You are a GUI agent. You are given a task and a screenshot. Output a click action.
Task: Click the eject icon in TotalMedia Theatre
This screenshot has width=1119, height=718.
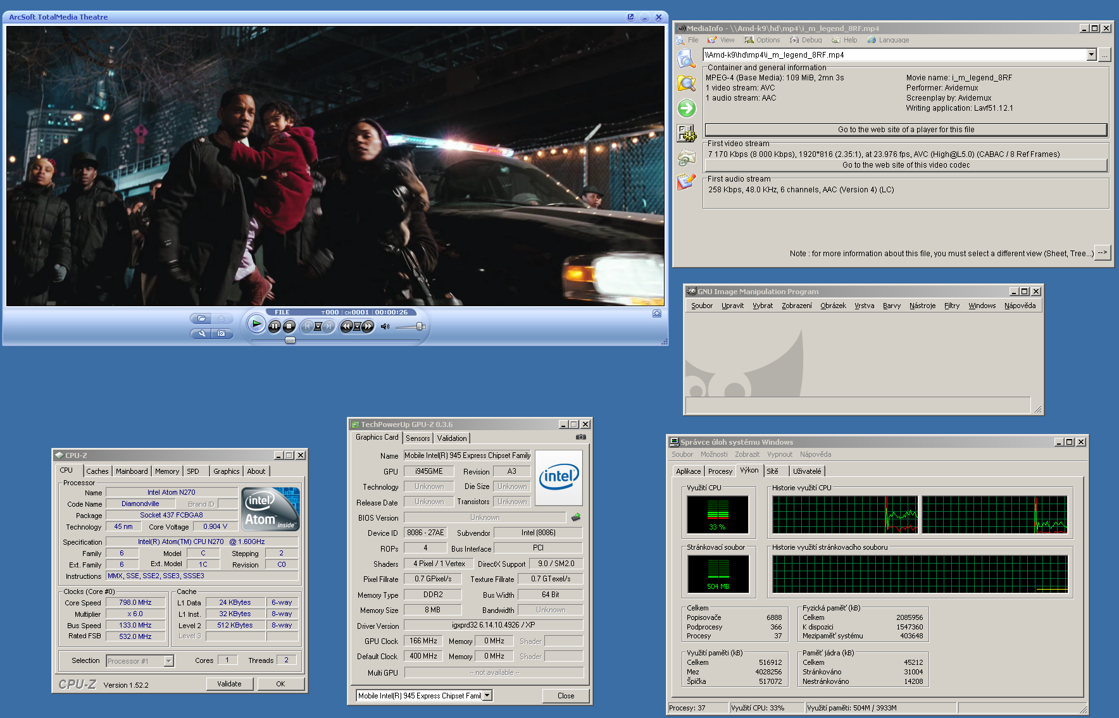click(222, 318)
